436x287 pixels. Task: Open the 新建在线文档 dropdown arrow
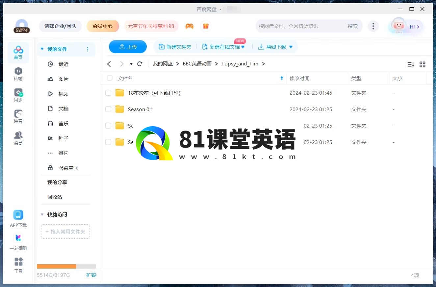coord(243,47)
